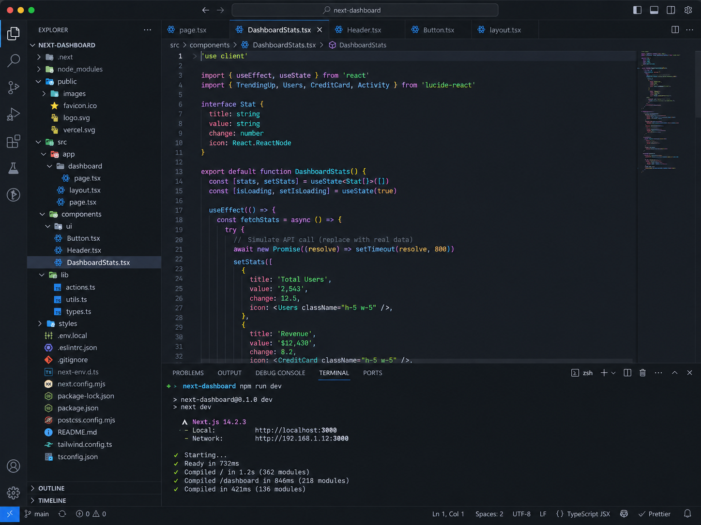This screenshot has width=701, height=525.
Task: Click the Prettier status bar button
Action: pyautogui.click(x=655, y=514)
